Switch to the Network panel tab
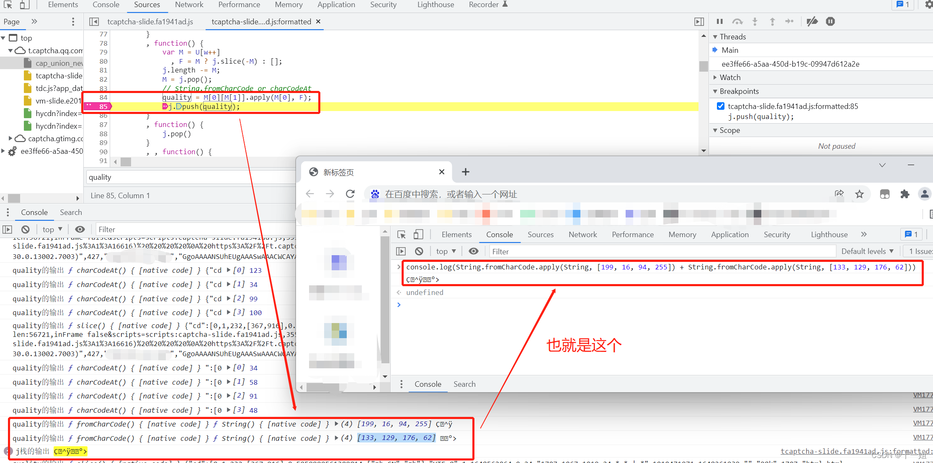 point(189,5)
